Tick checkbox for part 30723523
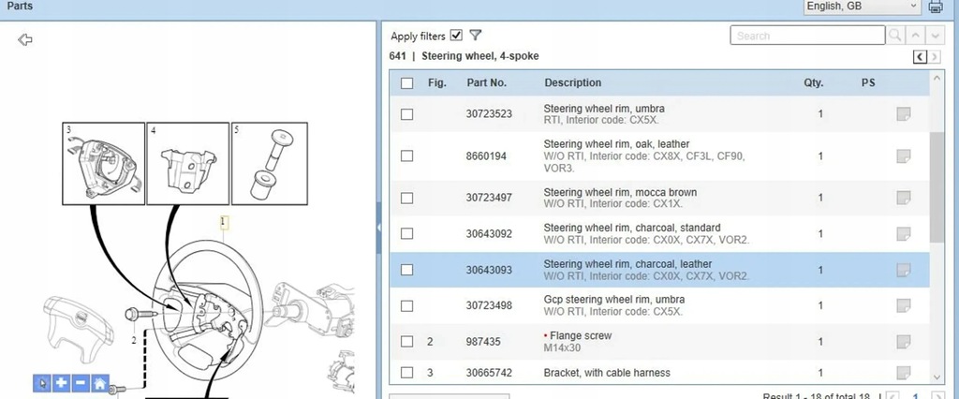959x399 pixels. (x=406, y=114)
